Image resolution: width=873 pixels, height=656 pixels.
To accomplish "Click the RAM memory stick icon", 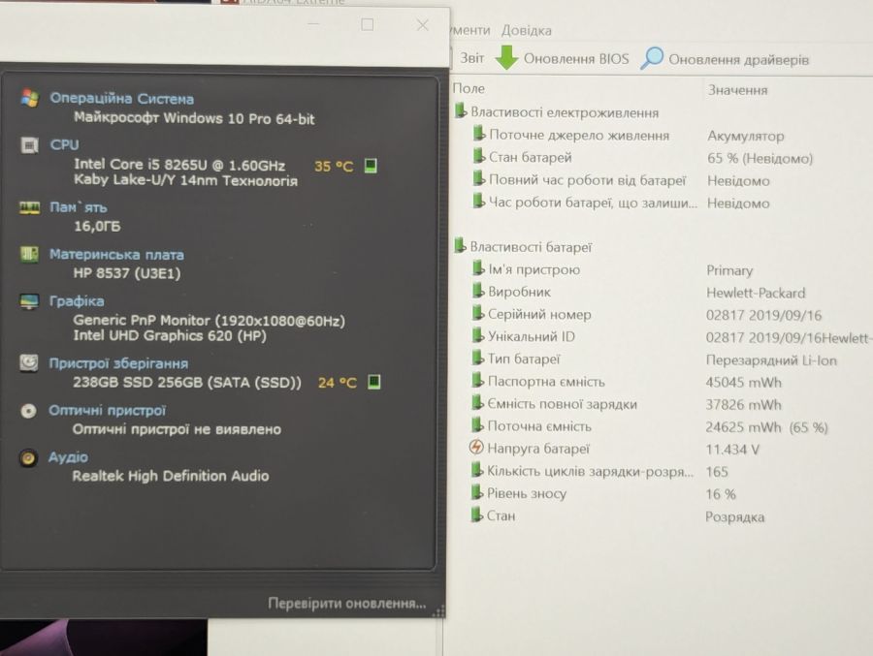I will pos(29,208).
